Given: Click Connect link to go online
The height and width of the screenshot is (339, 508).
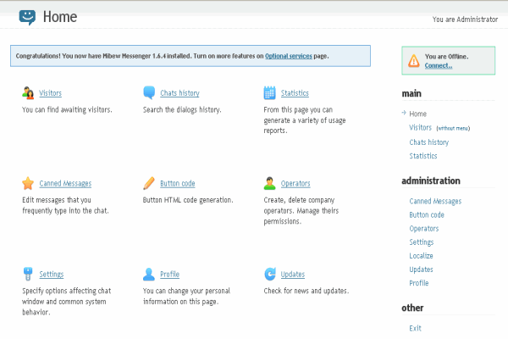Looking at the screenshot, I should point(439,65).
